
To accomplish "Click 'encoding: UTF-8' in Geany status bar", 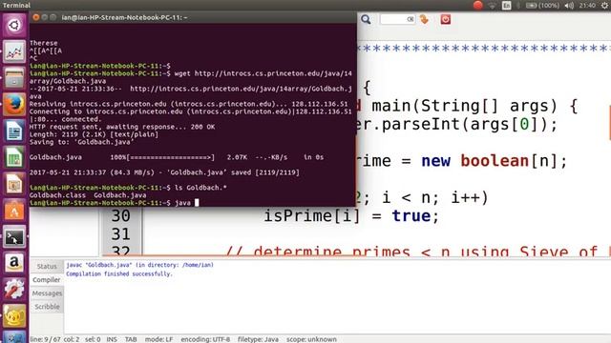I will pyautogui.click(x=205, y=339).
